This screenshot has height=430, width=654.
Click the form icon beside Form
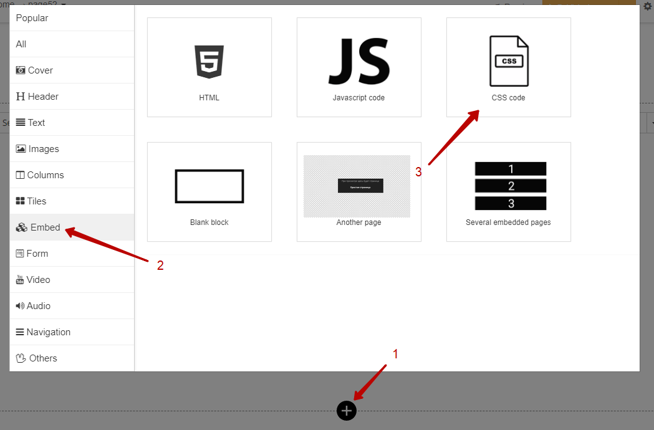click(x=19, y=254)
